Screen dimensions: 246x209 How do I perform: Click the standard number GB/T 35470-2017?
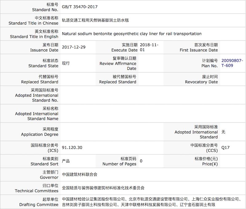tap(80, 7)
